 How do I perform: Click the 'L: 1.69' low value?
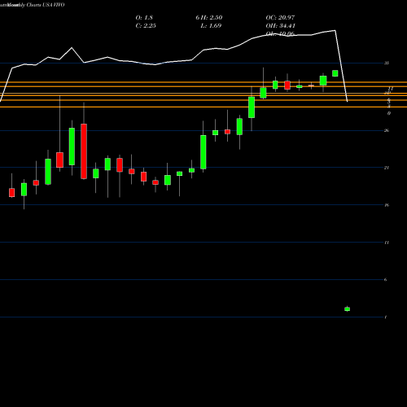tap(211, 26)
